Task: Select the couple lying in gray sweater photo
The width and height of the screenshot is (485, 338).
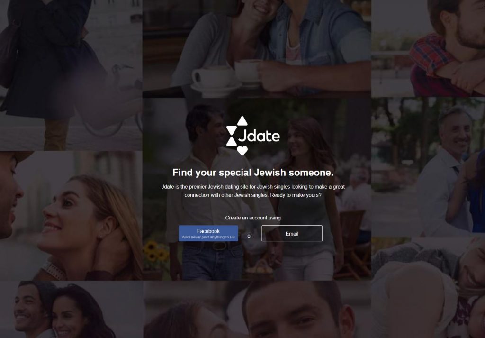Action: click(x=428, y=288)
